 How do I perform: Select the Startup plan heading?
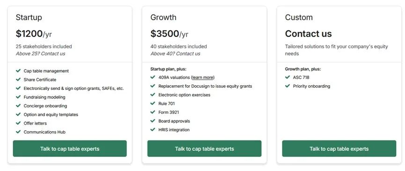[29, 17]
